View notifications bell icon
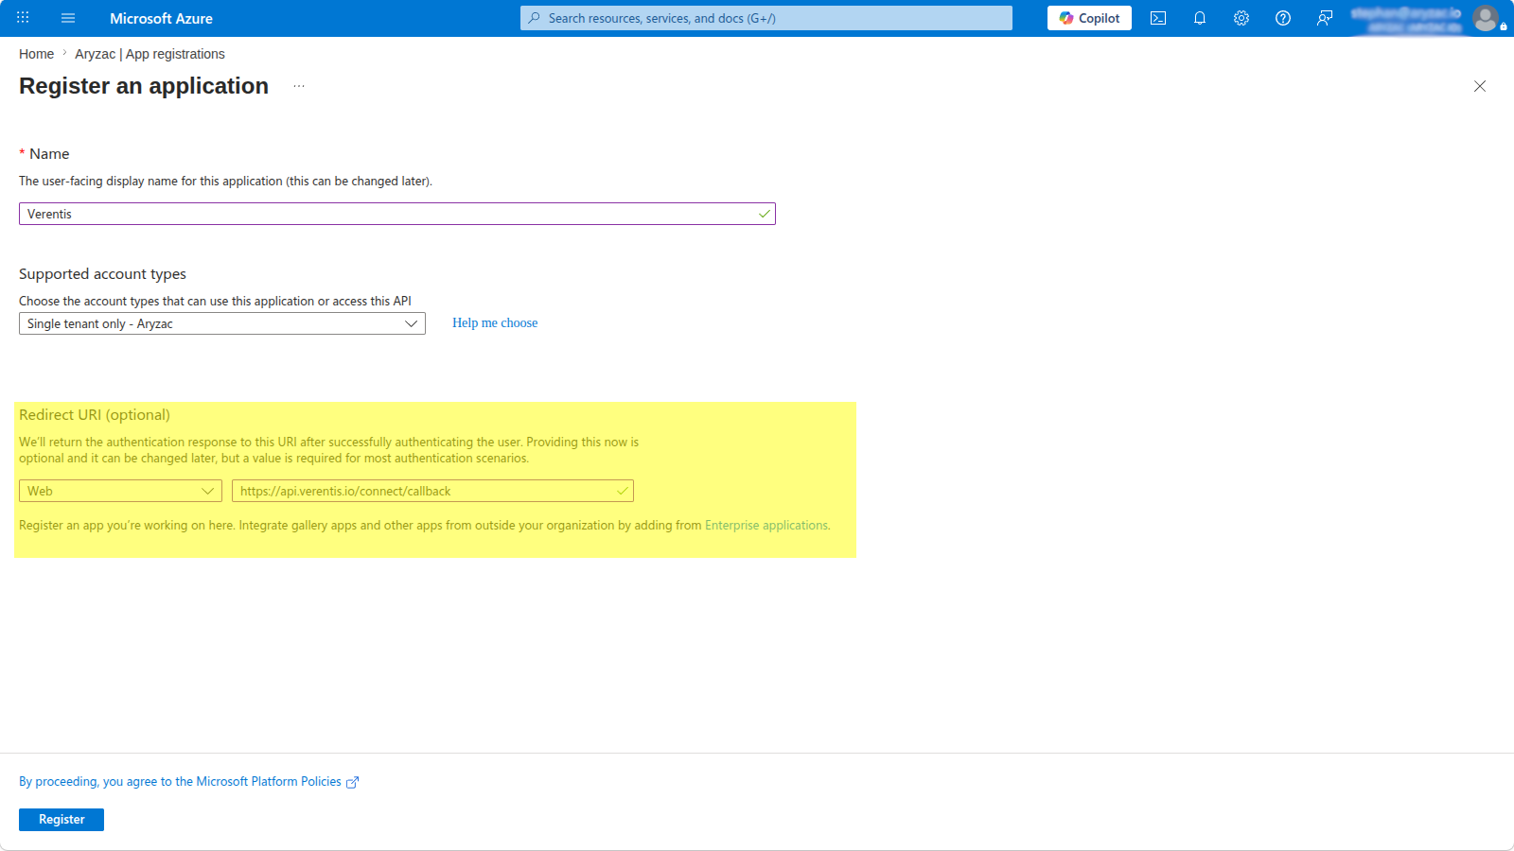1514x851 pixels. tap(1200, 18)
